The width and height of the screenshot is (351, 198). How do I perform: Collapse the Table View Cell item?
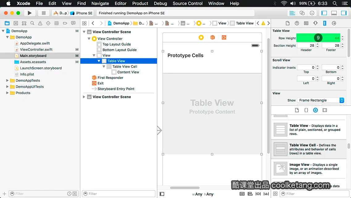point(104,67)
